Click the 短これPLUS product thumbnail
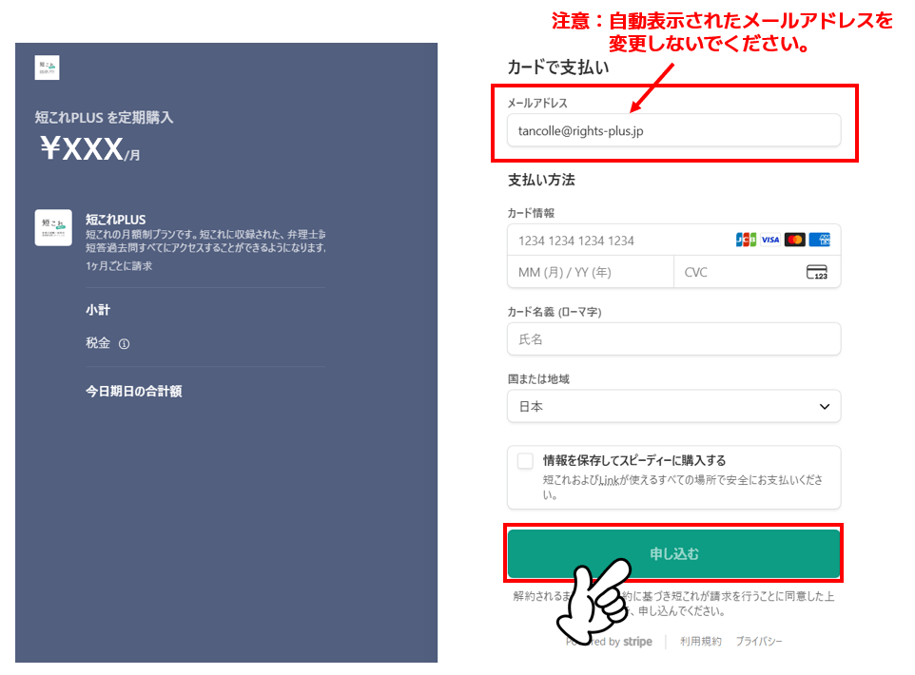 point(53,228)
